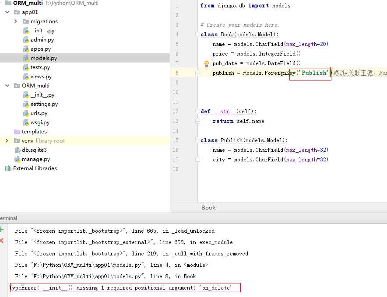
Task: Expand the venv library root folder
Action: [x=7, y=140]
